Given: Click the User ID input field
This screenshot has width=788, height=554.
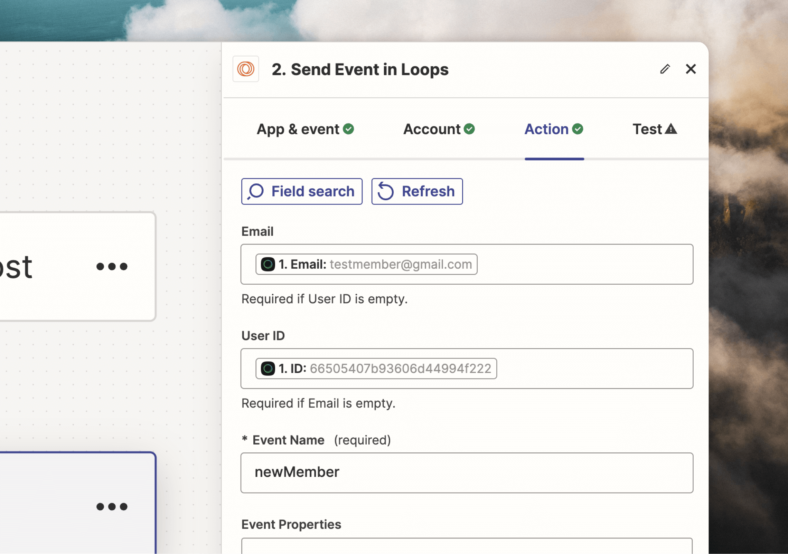Looking at the screenshot, I should pyautogui.click(x=467, y=369).
